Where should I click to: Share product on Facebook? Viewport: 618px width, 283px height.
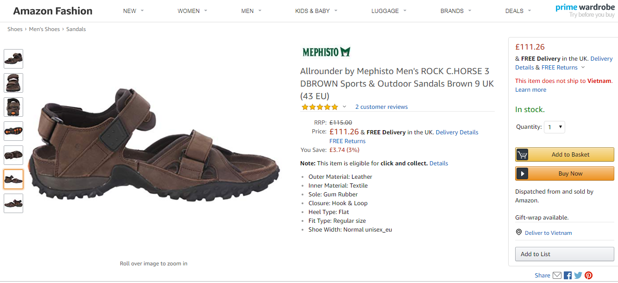(x=568, y=275)
